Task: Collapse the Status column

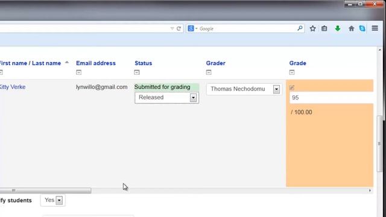Action: click(137, 72)
